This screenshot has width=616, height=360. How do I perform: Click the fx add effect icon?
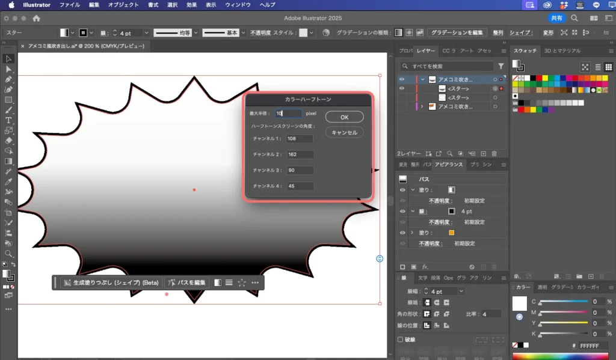pyautogui.click(x=425, y=266)
